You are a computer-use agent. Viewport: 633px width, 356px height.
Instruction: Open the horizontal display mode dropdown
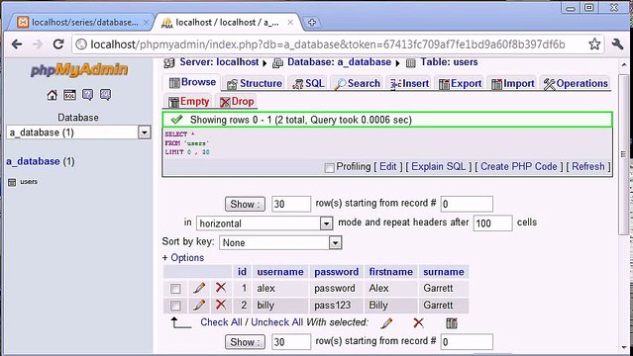click(264, 223)
